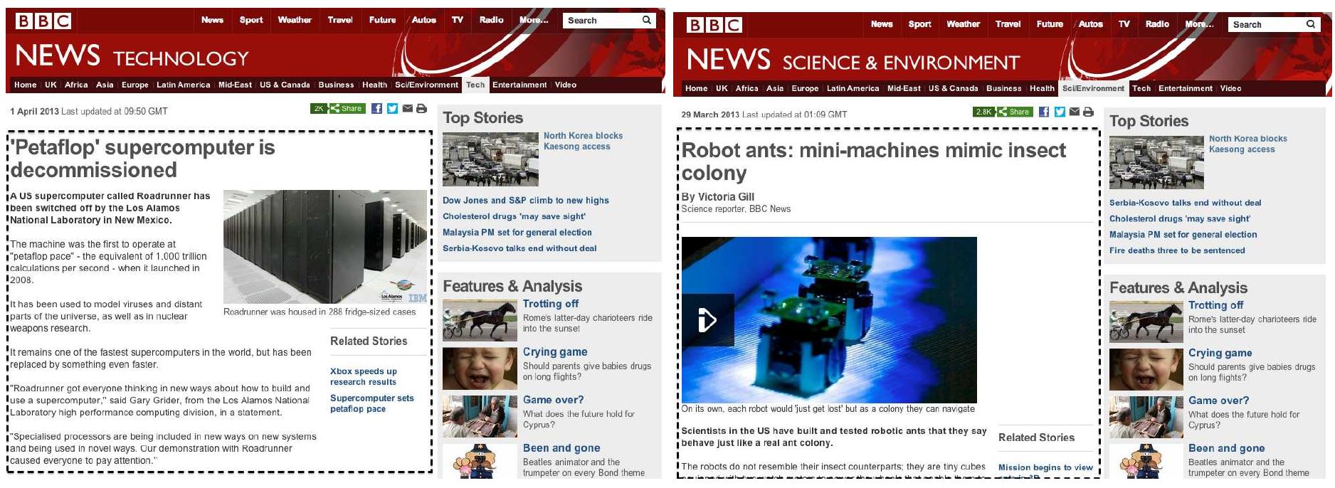Open 'Mission begins to view' related story
The height and width of the screenshot is (488, 1335).
coord(1045,467)
